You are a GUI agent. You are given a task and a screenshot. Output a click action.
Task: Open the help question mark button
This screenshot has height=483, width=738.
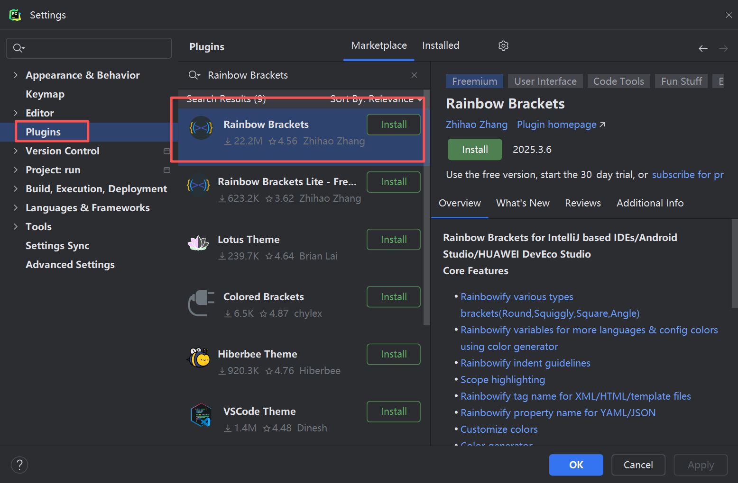[x=19, y=465]
